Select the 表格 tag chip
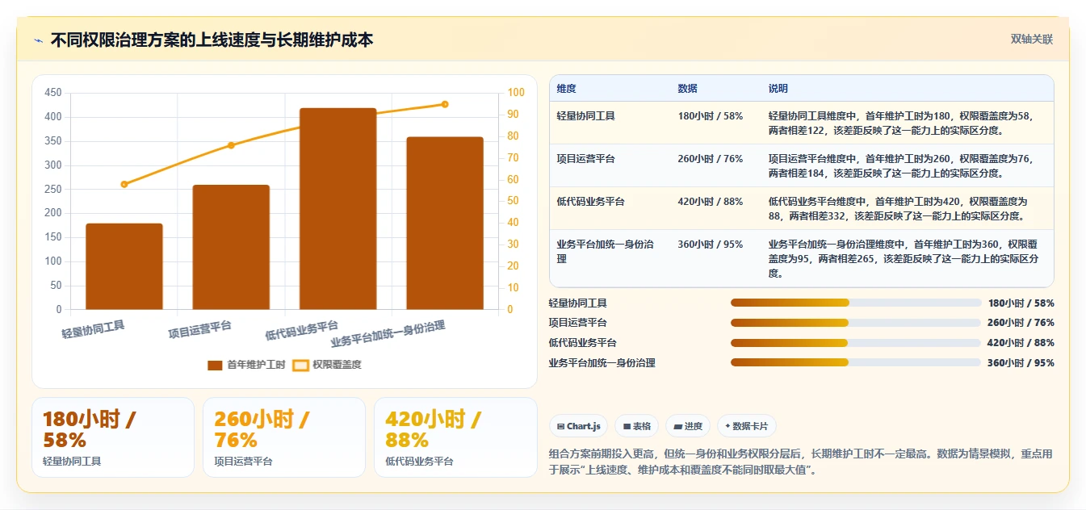 coord(637,426)
